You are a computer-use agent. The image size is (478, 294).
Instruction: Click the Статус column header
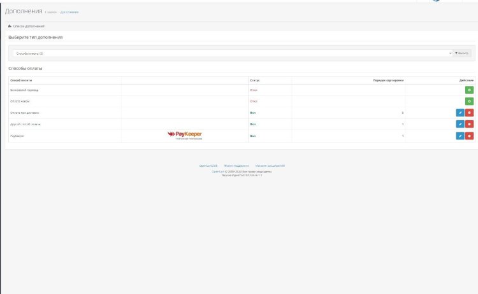pos(255,80)
